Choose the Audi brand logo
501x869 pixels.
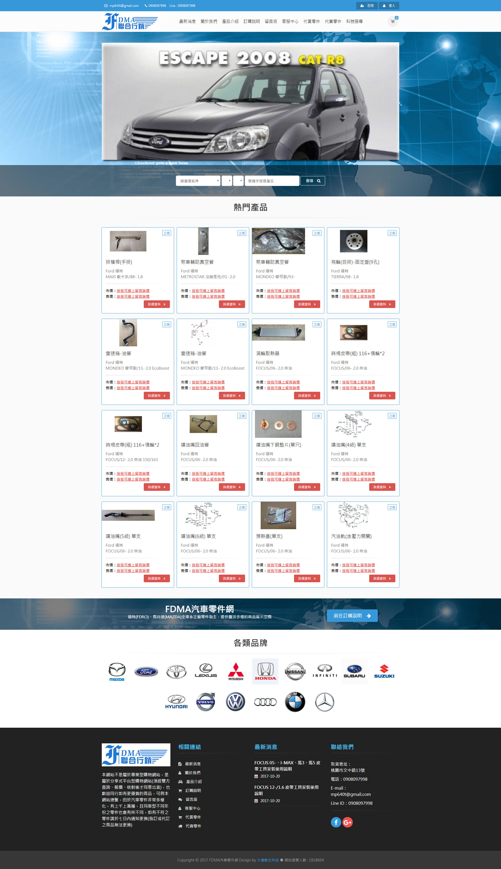(x=265, y=702)
